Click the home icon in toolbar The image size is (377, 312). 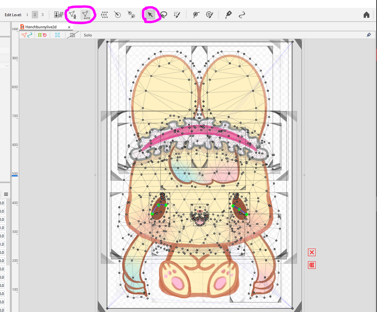pyautogui.click(x=366, y=15)
